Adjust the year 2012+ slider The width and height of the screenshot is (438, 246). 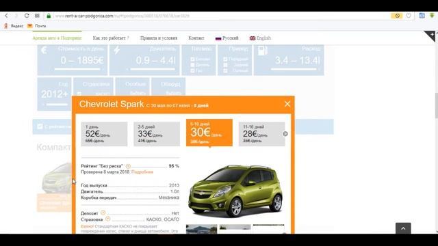point(57,105)
